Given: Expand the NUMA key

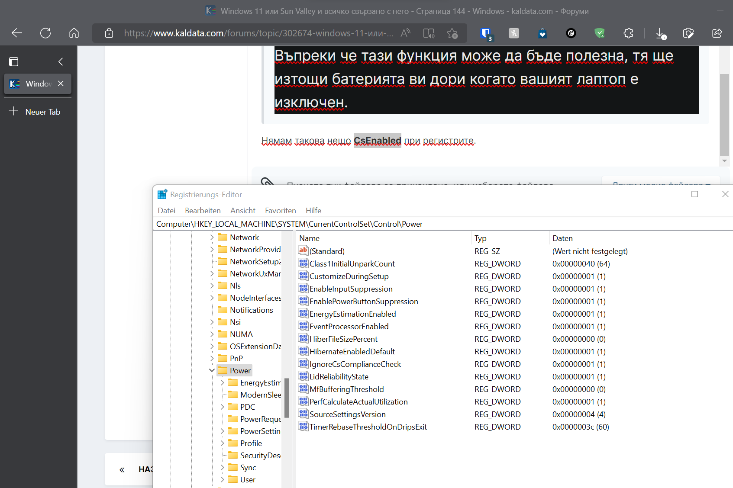Looking at the screenshot, I should click(x=212, y=334).
